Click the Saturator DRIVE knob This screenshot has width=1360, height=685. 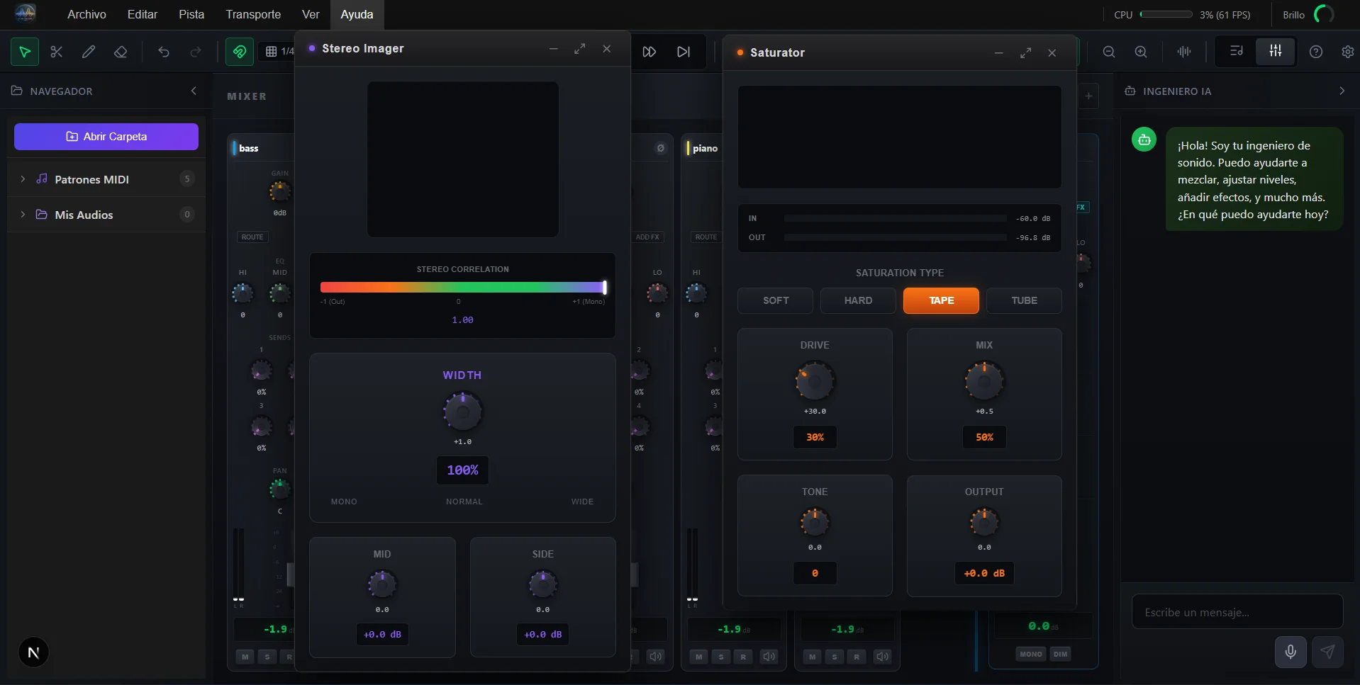815,382
